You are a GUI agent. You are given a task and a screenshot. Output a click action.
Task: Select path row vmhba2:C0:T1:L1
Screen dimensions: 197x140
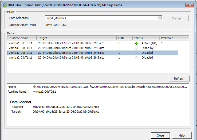click(93, 57)
